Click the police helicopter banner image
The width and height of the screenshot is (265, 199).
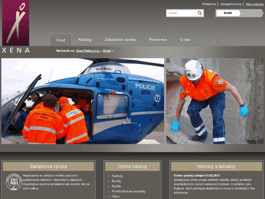(83, 101)
